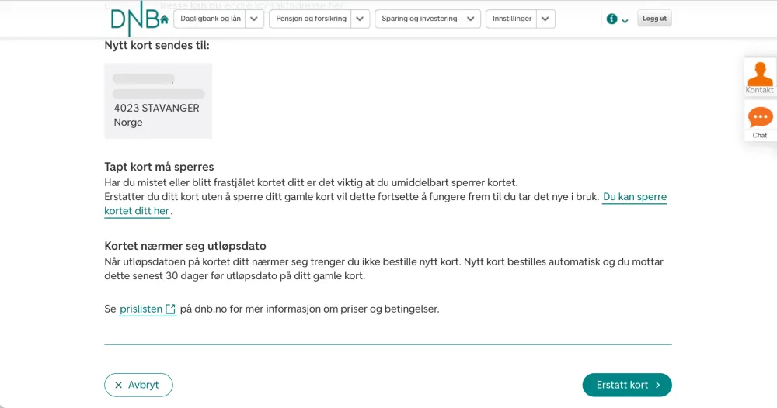Click the external link icon beside prislisten
The height and width of the screenshot is (408, 777).
coord(170,309)
